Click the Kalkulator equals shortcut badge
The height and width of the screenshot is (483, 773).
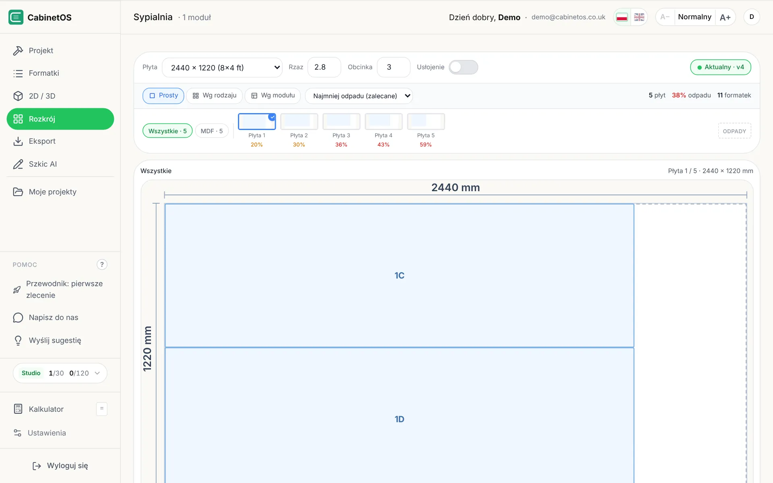pos(102,409)
